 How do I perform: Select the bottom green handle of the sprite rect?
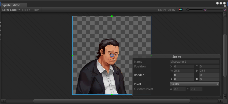[x=112, y=94]
